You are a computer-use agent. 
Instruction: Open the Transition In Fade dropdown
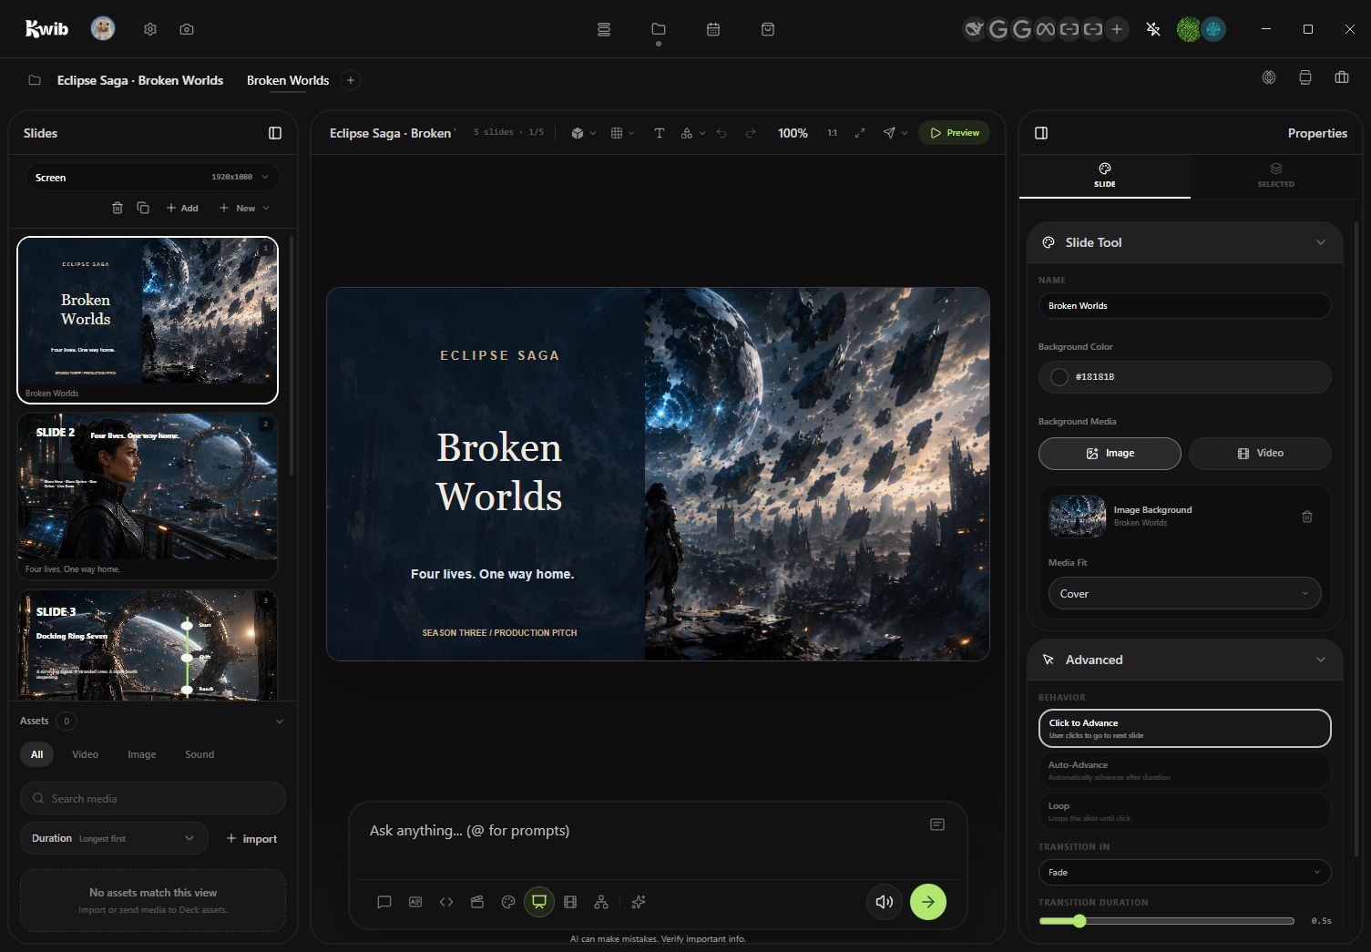1185,872
